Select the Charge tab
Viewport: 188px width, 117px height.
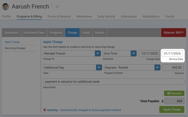[x=72, y=32]
